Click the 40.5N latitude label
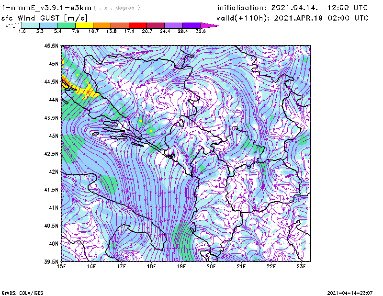Image resolution: width=383 pixels, height=296 pixels. 52,226
